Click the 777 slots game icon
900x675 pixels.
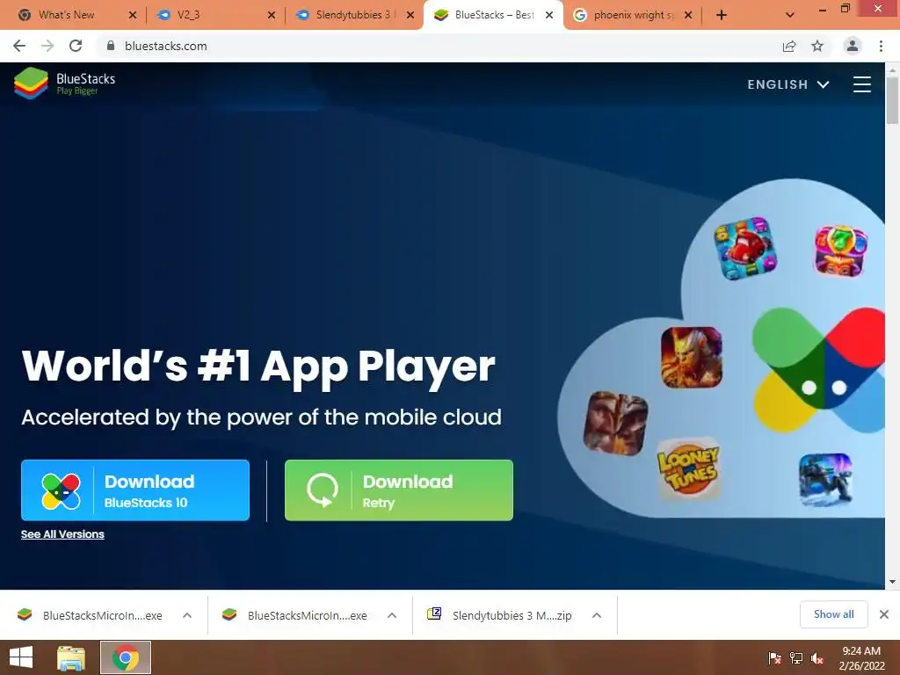click(841, 250)
